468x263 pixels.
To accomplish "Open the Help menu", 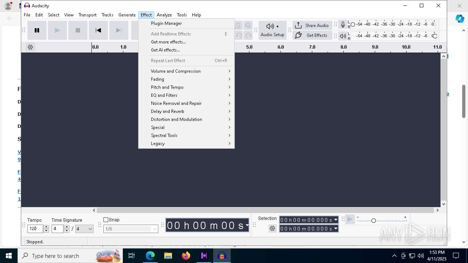I will pyautogui.click(x=196, y=15).
